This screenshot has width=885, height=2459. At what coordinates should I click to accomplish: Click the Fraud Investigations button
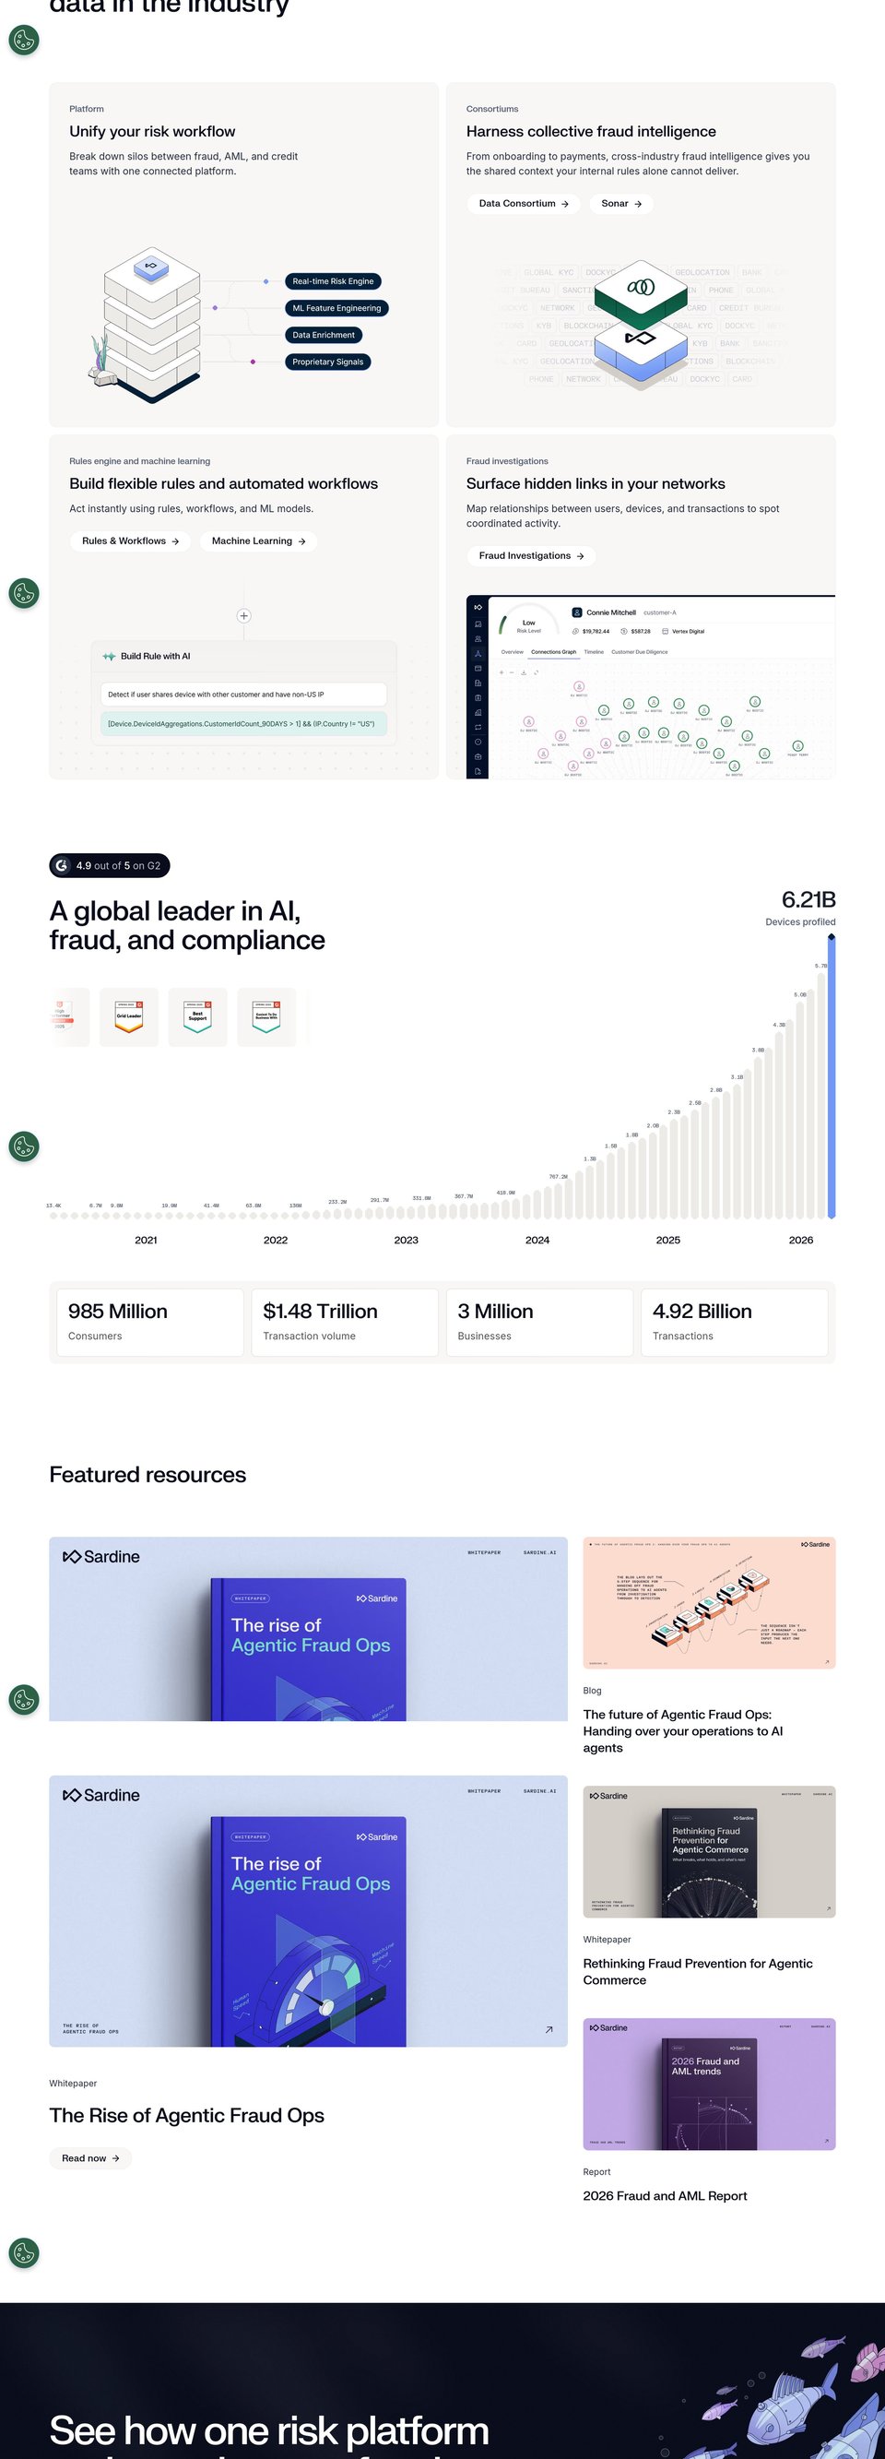tap(531, 555)
